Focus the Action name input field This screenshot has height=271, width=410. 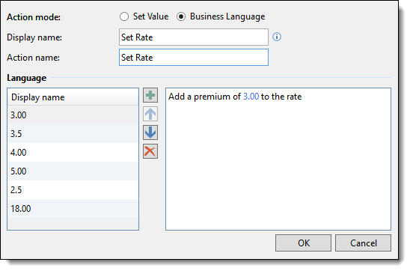coord(194,58)
